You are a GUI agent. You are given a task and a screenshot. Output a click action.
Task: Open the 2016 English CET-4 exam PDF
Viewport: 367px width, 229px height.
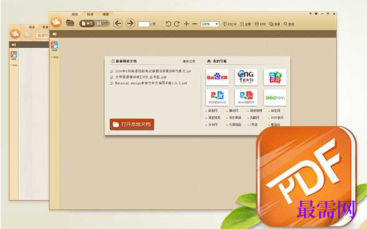click(151, 71)
